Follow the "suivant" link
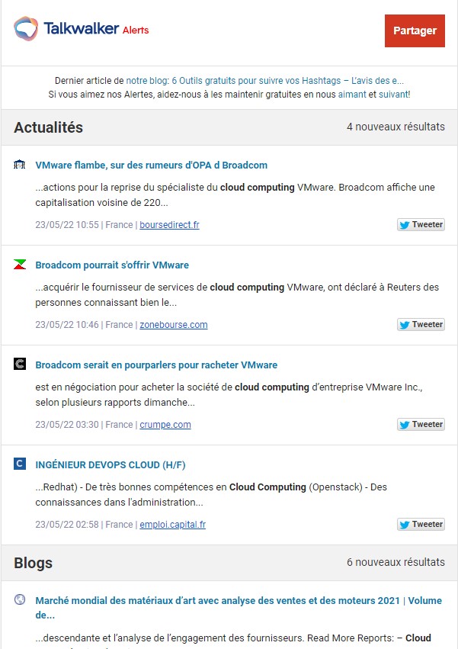Viewport: 458px width, 649px height. click(x=392, y=94)
